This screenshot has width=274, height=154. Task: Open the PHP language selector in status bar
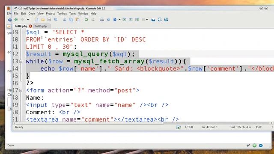coord(259,127)
